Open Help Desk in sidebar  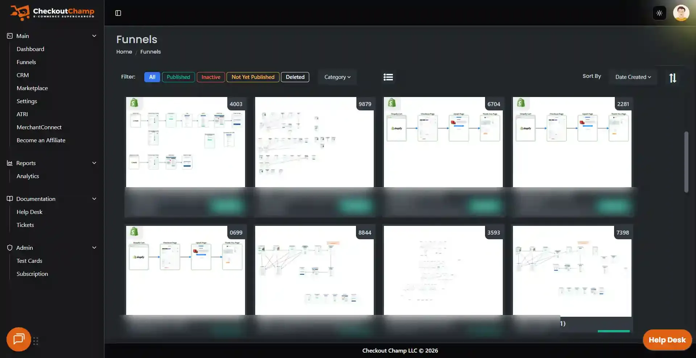pyautogui.click(x=29, y=212)
